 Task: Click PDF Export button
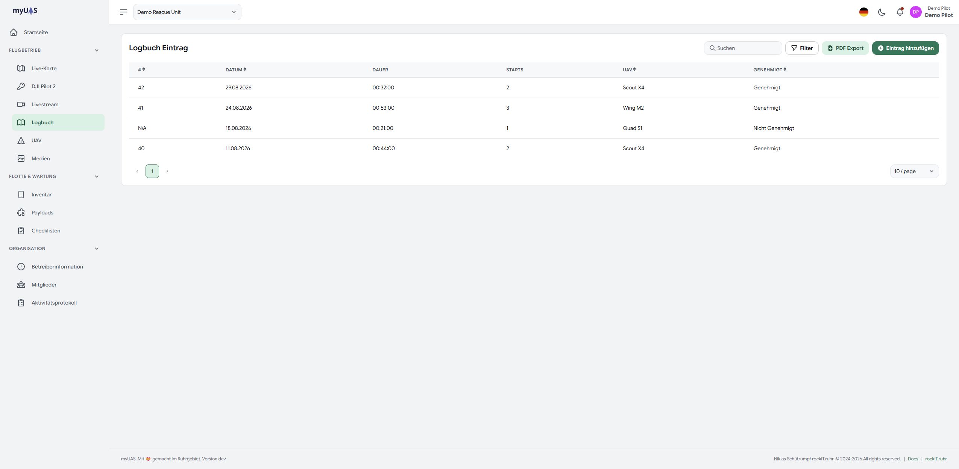point(845,48)
